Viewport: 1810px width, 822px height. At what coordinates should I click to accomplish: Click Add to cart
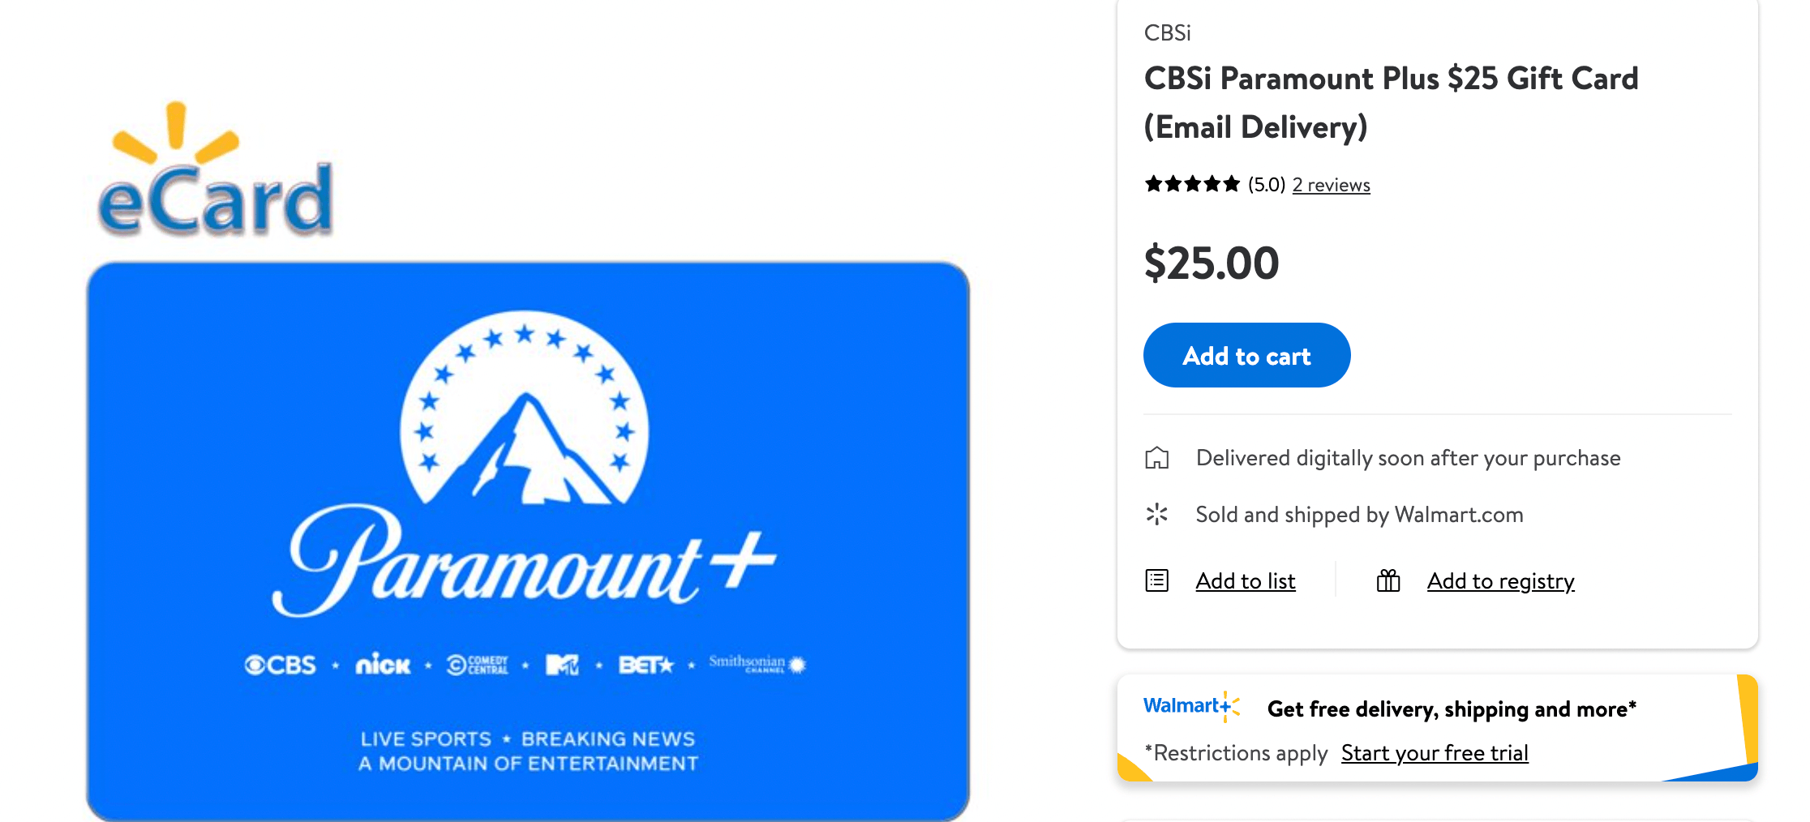click(x=1246, y=355)
